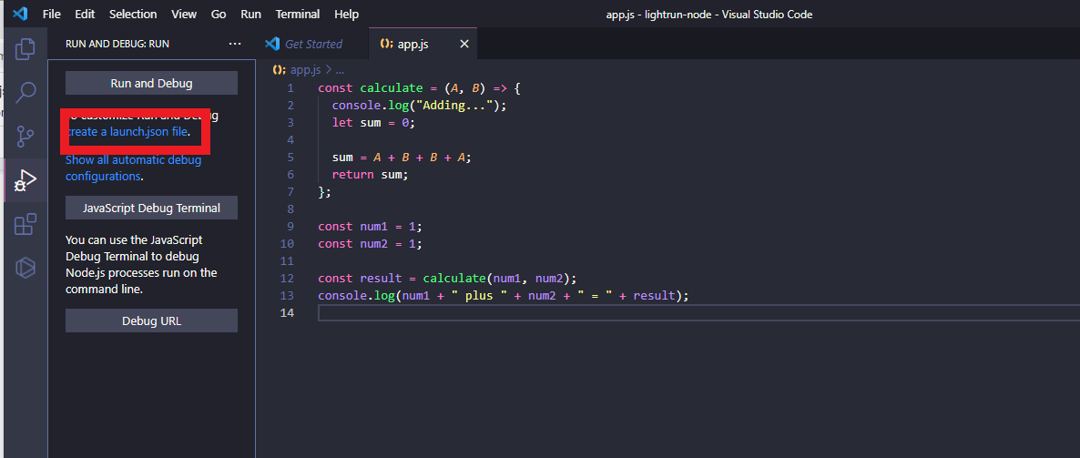Click line number 5 in the gutter
Screen dimensions: 1080x458
290,157
